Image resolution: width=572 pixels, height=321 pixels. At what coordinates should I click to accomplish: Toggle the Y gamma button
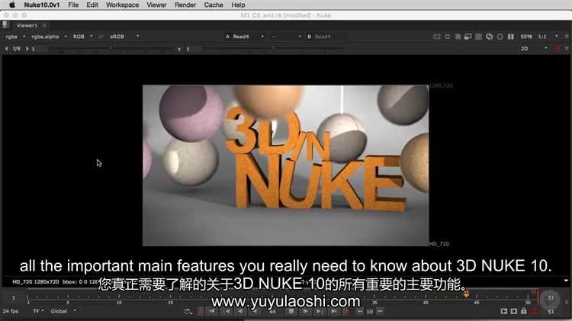pyautogui.click(x=179, y=49)
